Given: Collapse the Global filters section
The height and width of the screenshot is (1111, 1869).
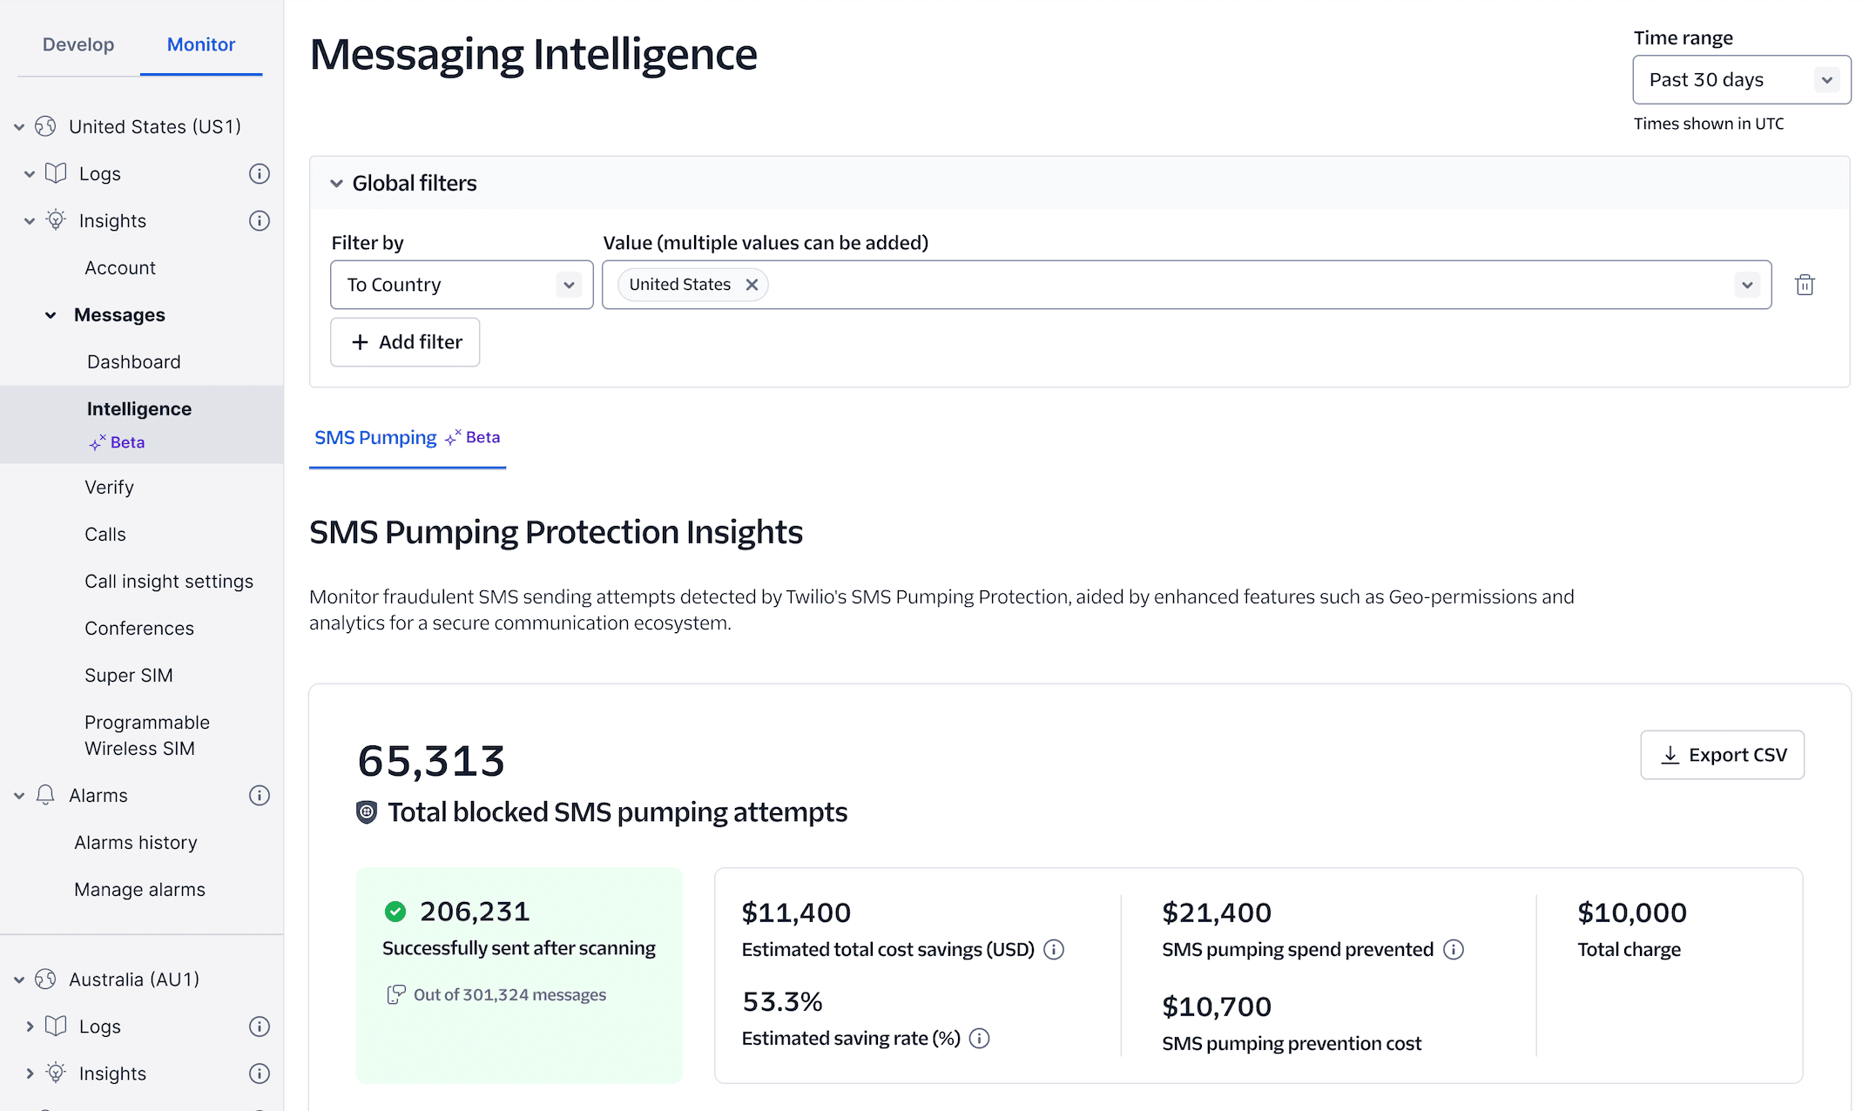Looking at the screenshot, I should (x=337, y=183).
